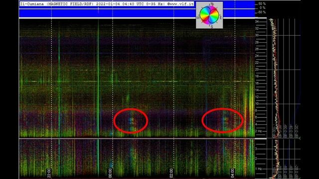Viewport: 319px width, 179px height.
Task: Click the 16 frequency axis label
Action: point(257,83)
